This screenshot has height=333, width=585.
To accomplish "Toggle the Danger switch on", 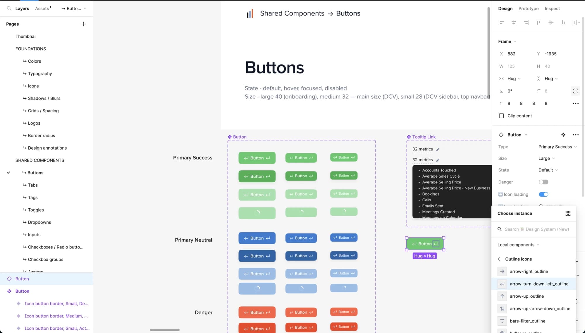I will 543,182.
